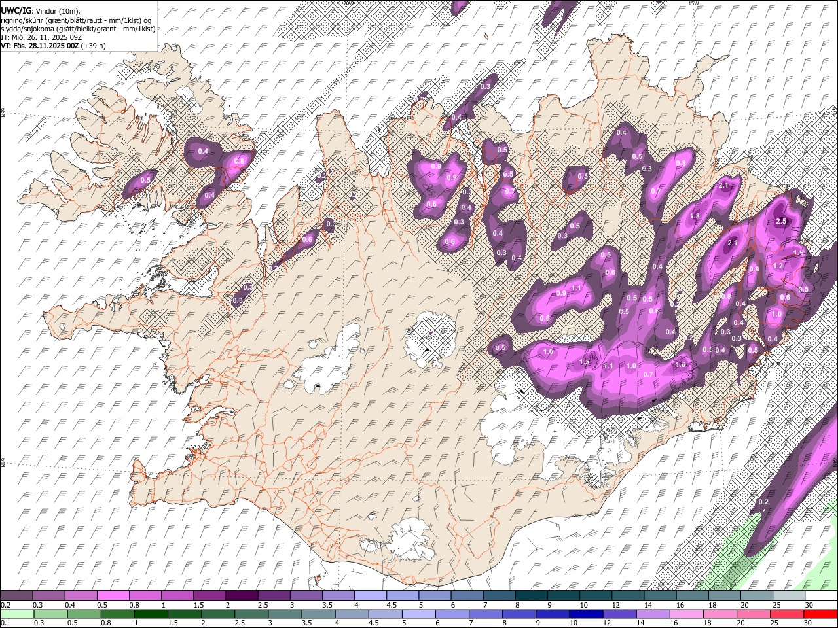Click the 2.5 snowfall peak label
Viewport: 838px width, 628px height.
[781, 221]
